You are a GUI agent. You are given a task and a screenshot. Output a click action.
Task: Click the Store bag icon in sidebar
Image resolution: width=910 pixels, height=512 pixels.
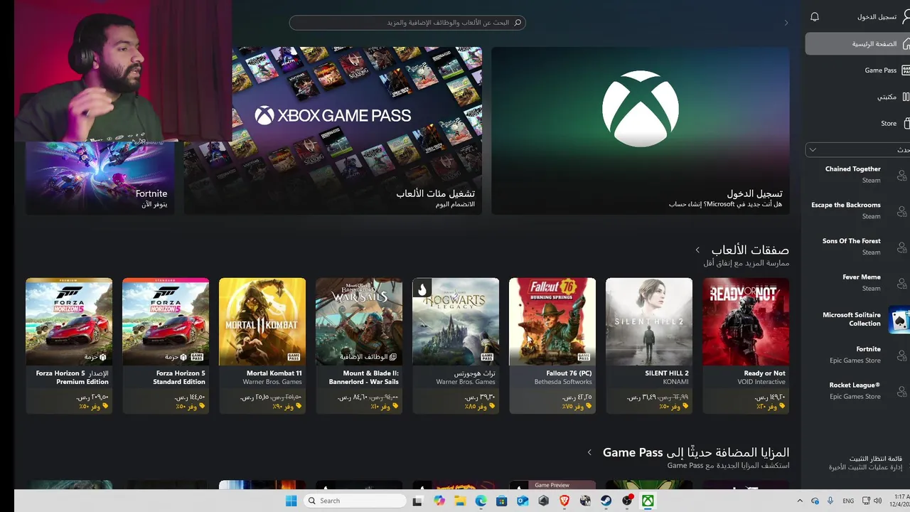tap(906, 123)
